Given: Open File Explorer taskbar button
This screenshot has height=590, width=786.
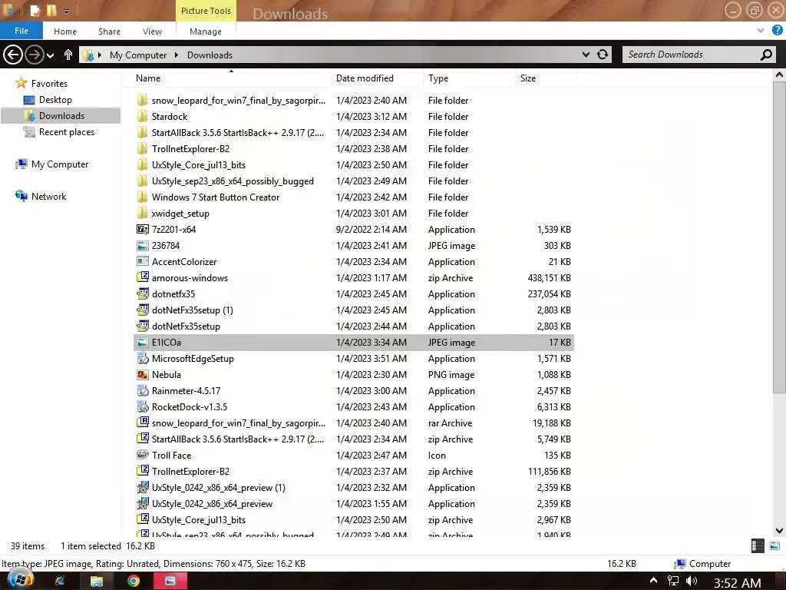Looking at the screenshot, I should click(96, 581).
